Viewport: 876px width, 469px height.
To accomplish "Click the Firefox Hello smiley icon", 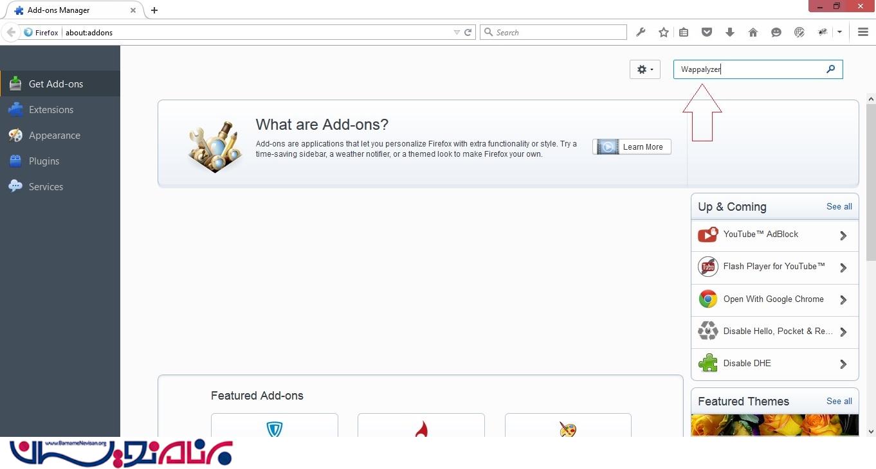I will 776,32.
